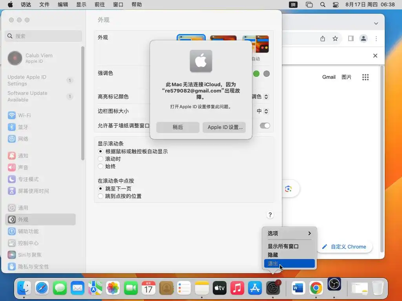
Task: Toggle wallpaper tinting in windows switch
Action: (x=265, y=126)
